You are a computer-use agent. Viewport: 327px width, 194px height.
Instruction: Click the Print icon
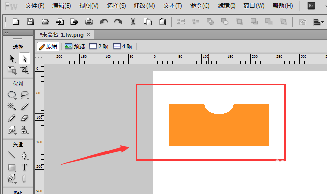point(89,22)
